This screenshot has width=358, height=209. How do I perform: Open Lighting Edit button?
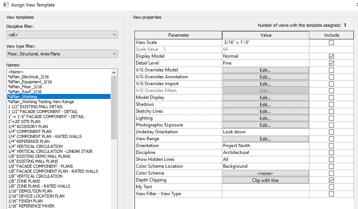tap(265, 118)
